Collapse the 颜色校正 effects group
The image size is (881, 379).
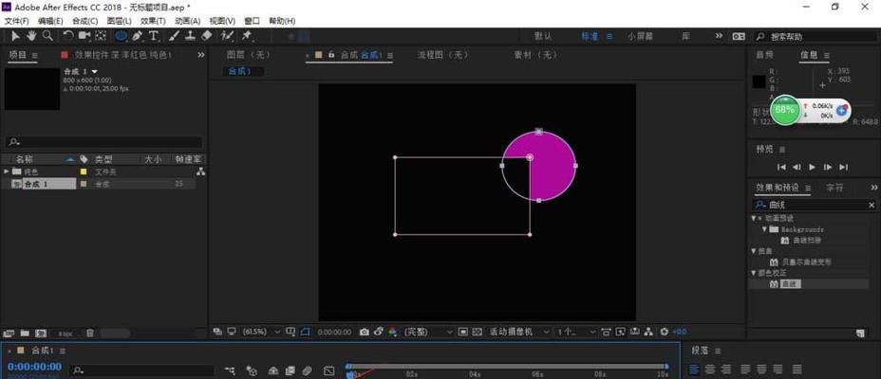[x=754, y=273]
